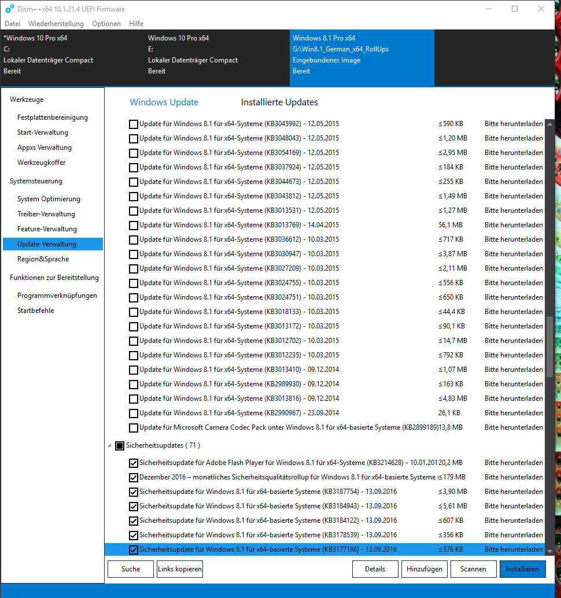Open the Optionen menu
The height and width of the screenshot is (598, 561).
click(x=106, y=24)
